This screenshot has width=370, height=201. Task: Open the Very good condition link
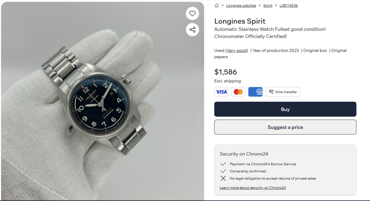click(237, 50)
